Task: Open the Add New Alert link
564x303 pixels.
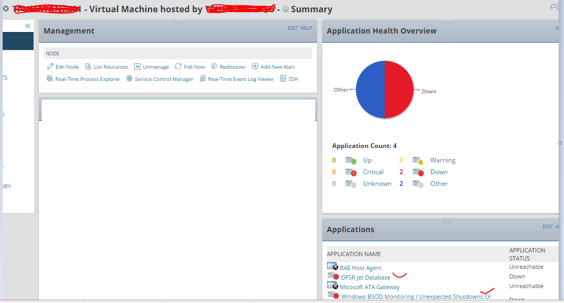Action: (x=277, y=67)
